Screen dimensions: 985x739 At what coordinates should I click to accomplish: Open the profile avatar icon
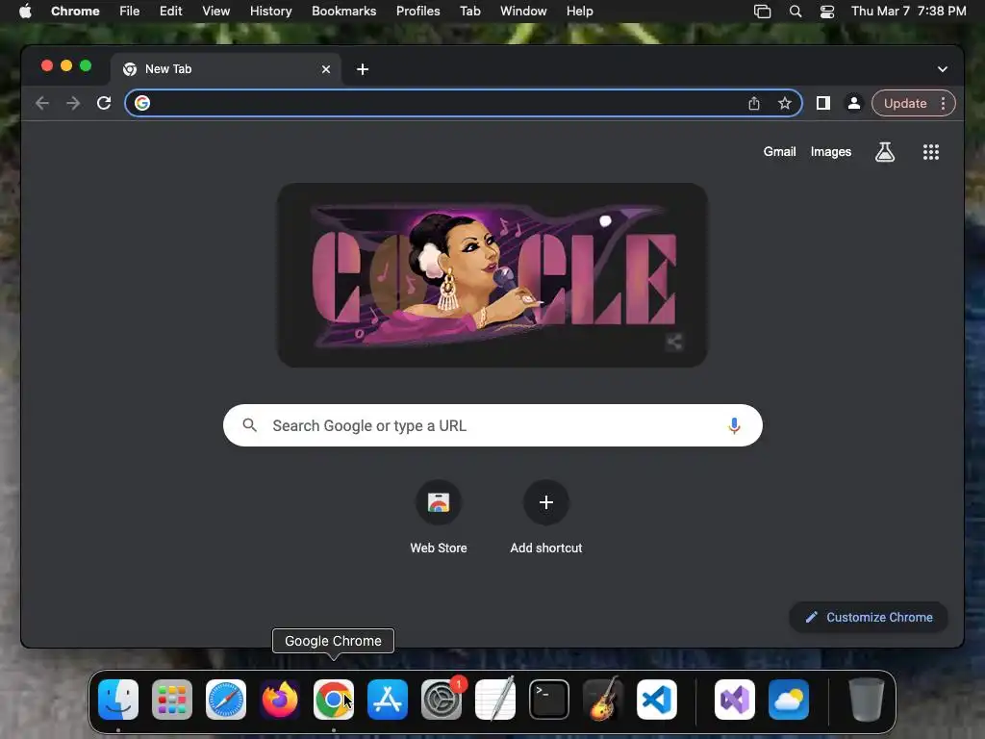854,103
